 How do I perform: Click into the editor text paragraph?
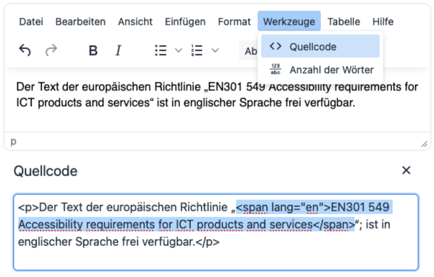click(217, 95)
